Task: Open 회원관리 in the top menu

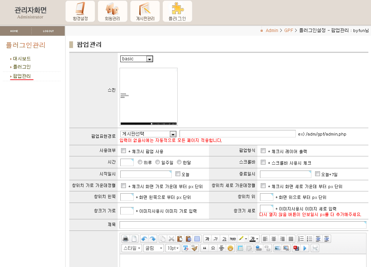Action: click(112, 12)
